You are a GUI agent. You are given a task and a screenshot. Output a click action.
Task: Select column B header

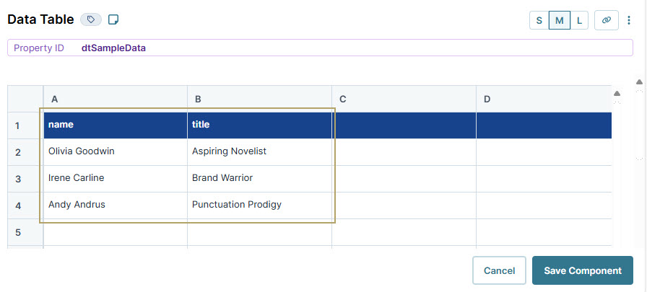(x=259, y=99)
